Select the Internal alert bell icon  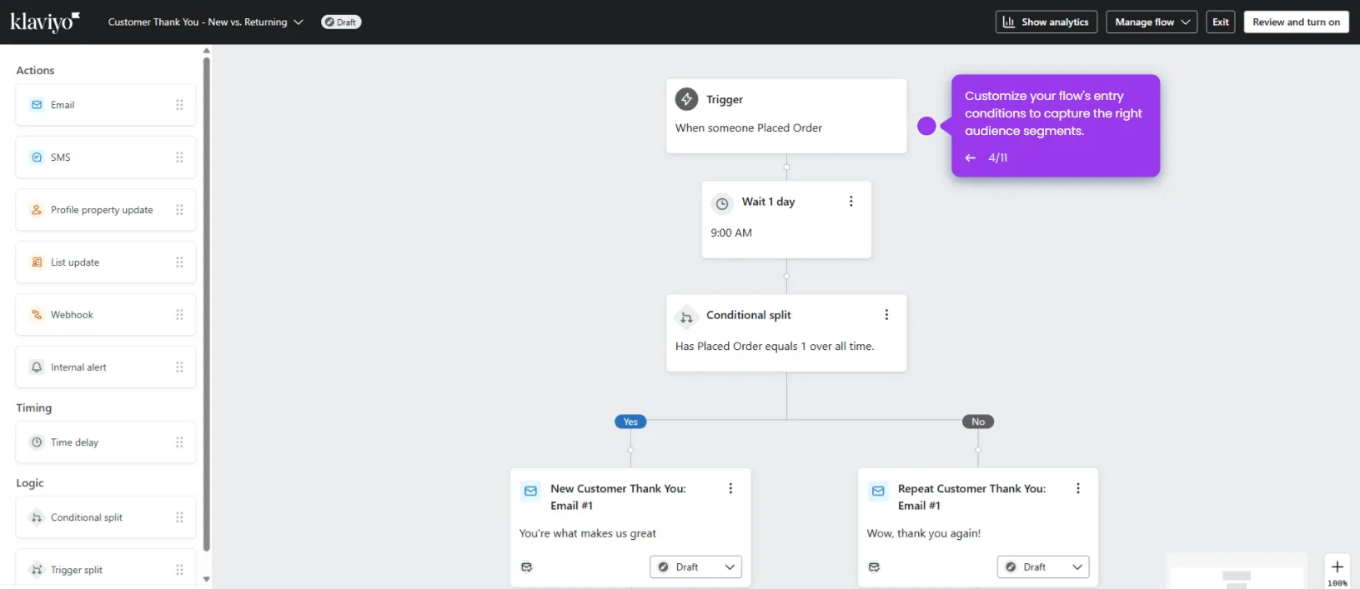pos(37,367)
